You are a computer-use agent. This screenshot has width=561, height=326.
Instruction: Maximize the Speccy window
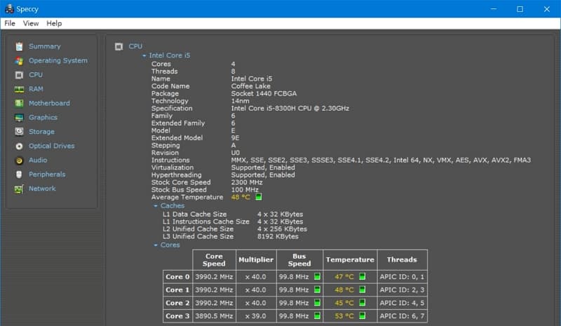click(520, 9)
